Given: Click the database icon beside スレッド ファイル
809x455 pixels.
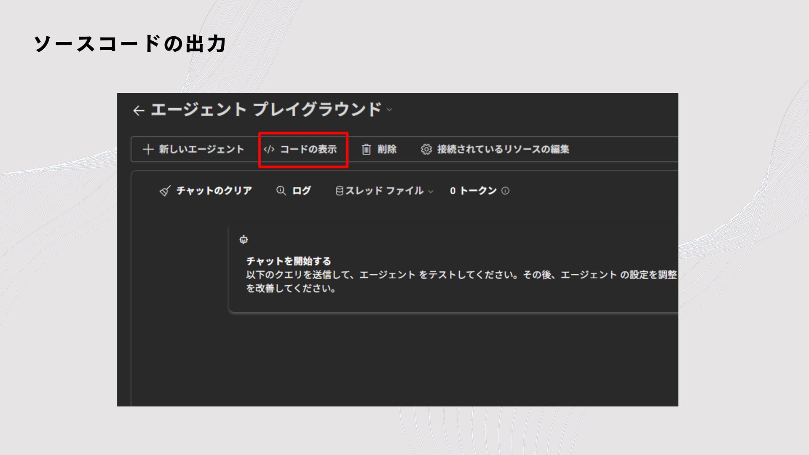Looking at the screenshot, I should click(339, 191).
